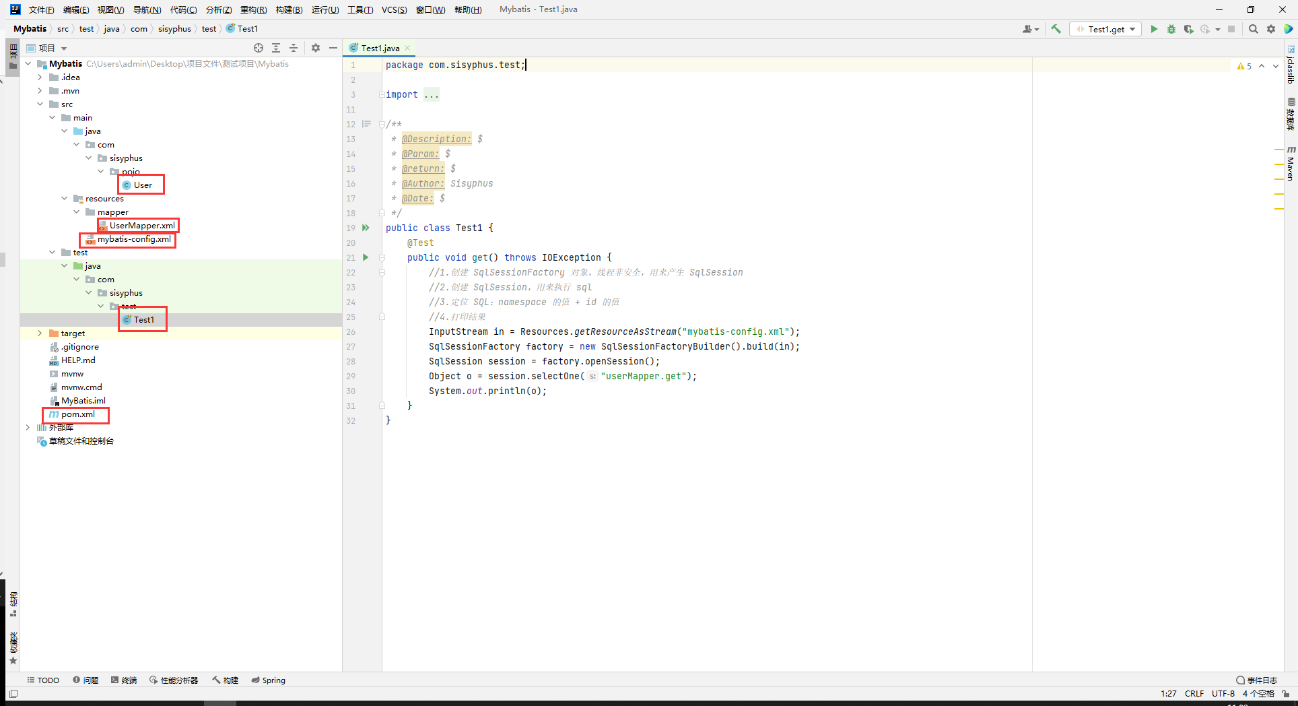This screenshot has width=1298, height=706.
Task: Open the File menu
Action: coord(41,9)
